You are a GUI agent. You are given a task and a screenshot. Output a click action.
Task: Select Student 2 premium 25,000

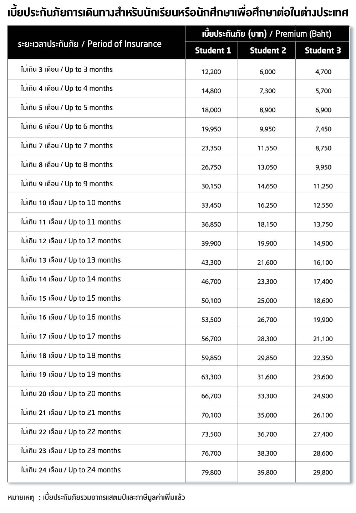(x=267, y=301)
